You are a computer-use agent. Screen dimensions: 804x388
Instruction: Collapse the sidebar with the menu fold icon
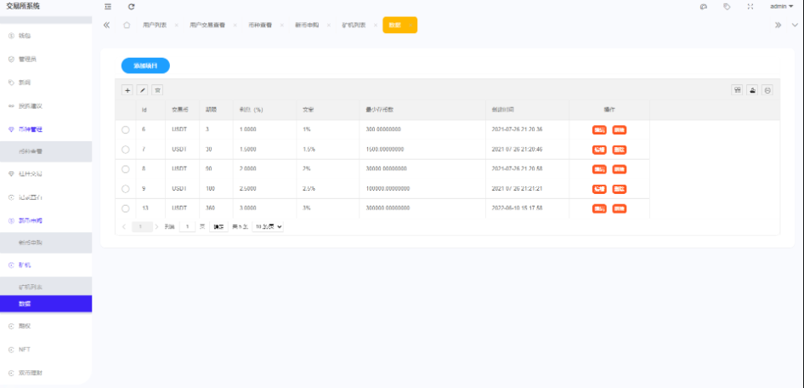tap(108, 7)
